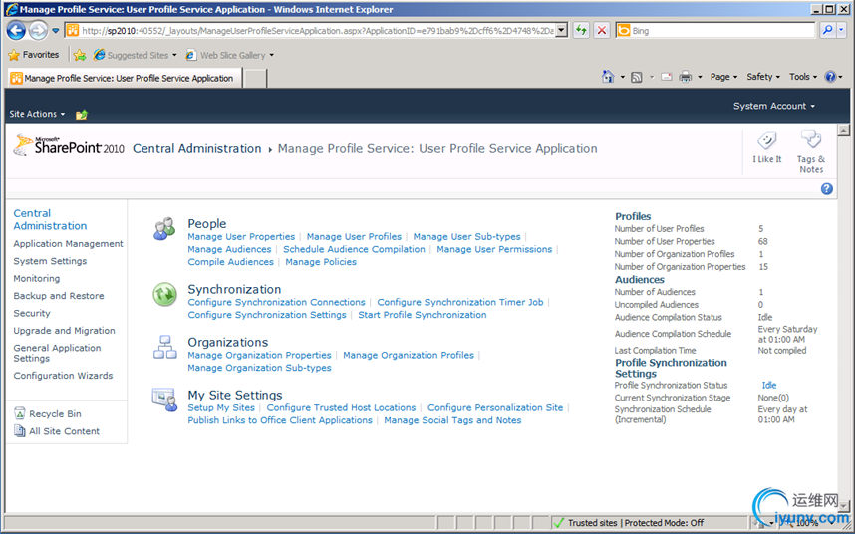This screenshot has width=855, height=534.
Task: Click the Read Mail icon
Action: click(x=667, y=77)
